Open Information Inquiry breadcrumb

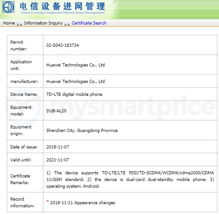click(x=43, y=23)
